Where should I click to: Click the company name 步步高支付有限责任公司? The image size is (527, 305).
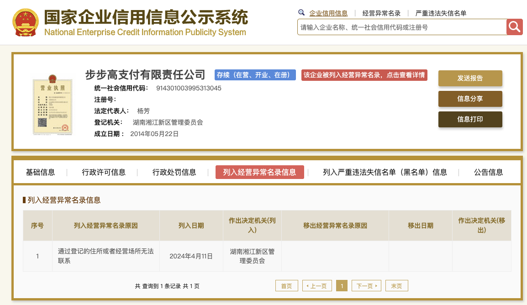pos(145,74)
